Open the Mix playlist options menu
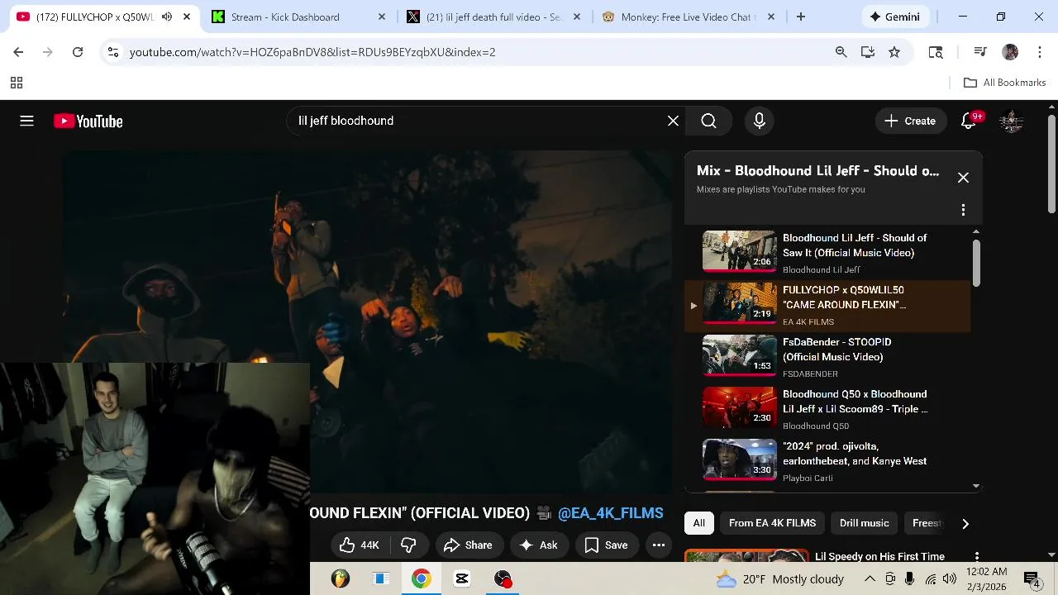Viewport: 1058px width, 595px height. coord(963,210)
